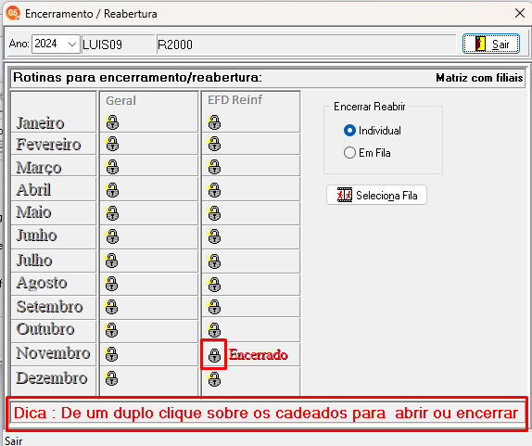This screenshot has height=446, width=532.
Task: Click the EFD Reinf padlock for Março
Action: coord(214,167)
